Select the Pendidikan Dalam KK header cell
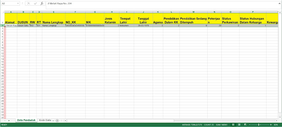The image size is (282, 127). click(x=171, y=19)
